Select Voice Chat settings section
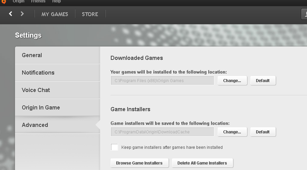 [x=58, y=90]
